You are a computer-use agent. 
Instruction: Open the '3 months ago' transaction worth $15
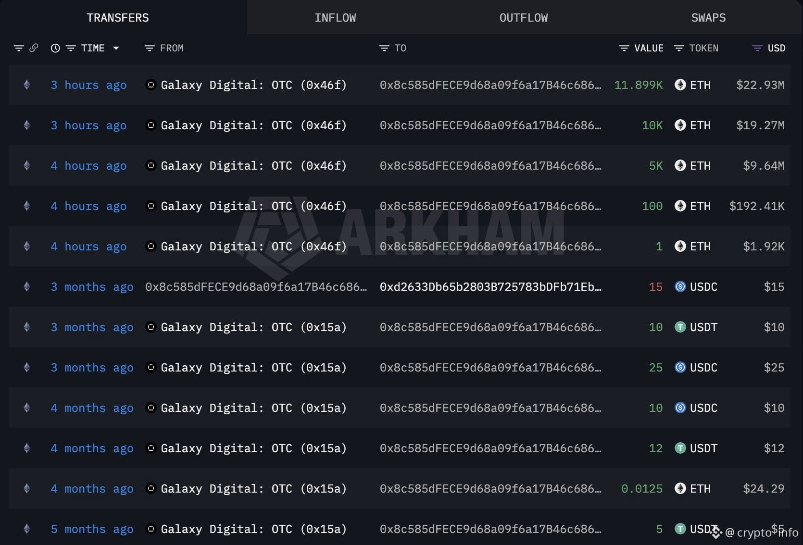click(x=92, y=287)
